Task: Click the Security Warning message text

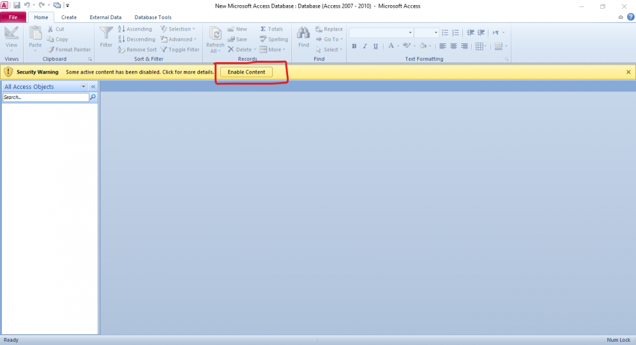Action: coord(139,72)
